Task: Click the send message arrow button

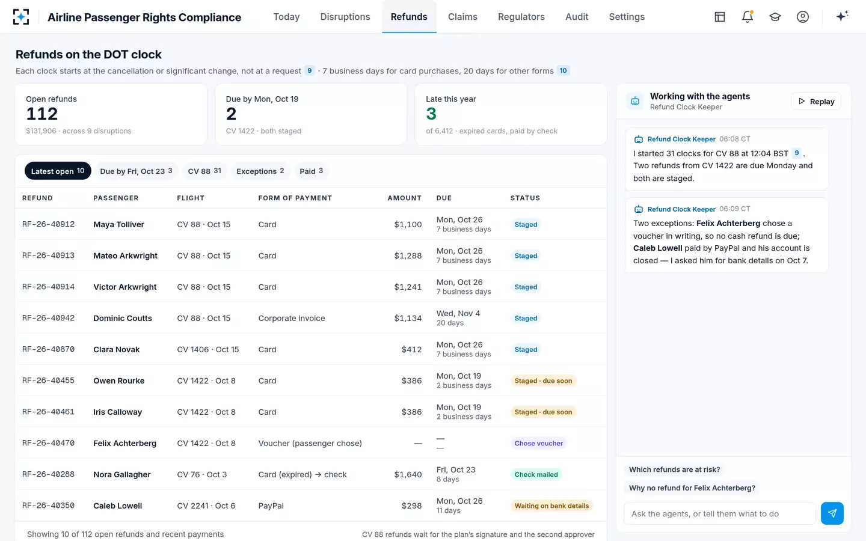Action: pyautogui.click(x=832, y=513)
